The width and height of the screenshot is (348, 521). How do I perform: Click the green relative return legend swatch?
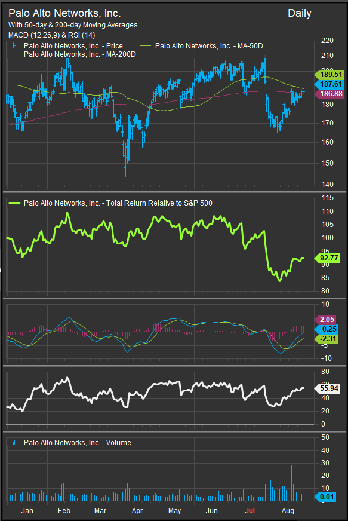14,203
